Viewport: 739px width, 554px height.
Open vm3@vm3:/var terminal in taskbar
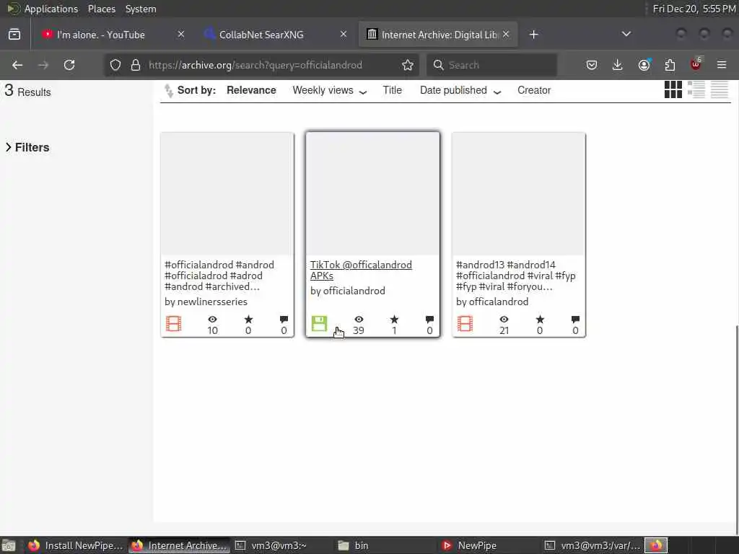click(592, 545)
